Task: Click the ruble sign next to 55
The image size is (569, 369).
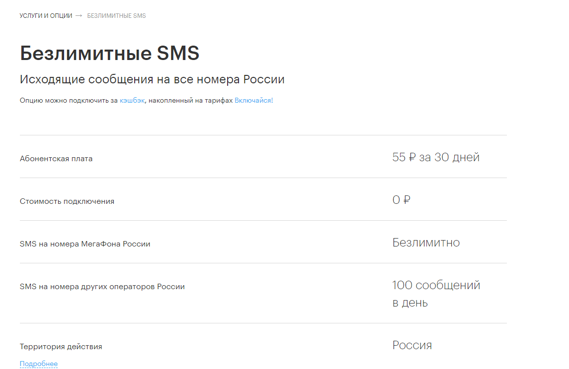Action: click(412, 157)
